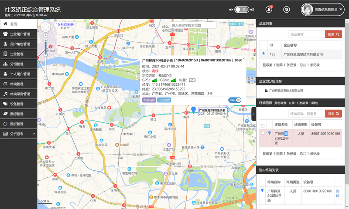Adjust the map zoom level slider

pos(46,54)
